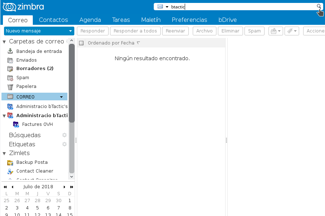Click the Bandeja de entrada inbox icon
Screen dimensions: 325x216
click(10, 51)
